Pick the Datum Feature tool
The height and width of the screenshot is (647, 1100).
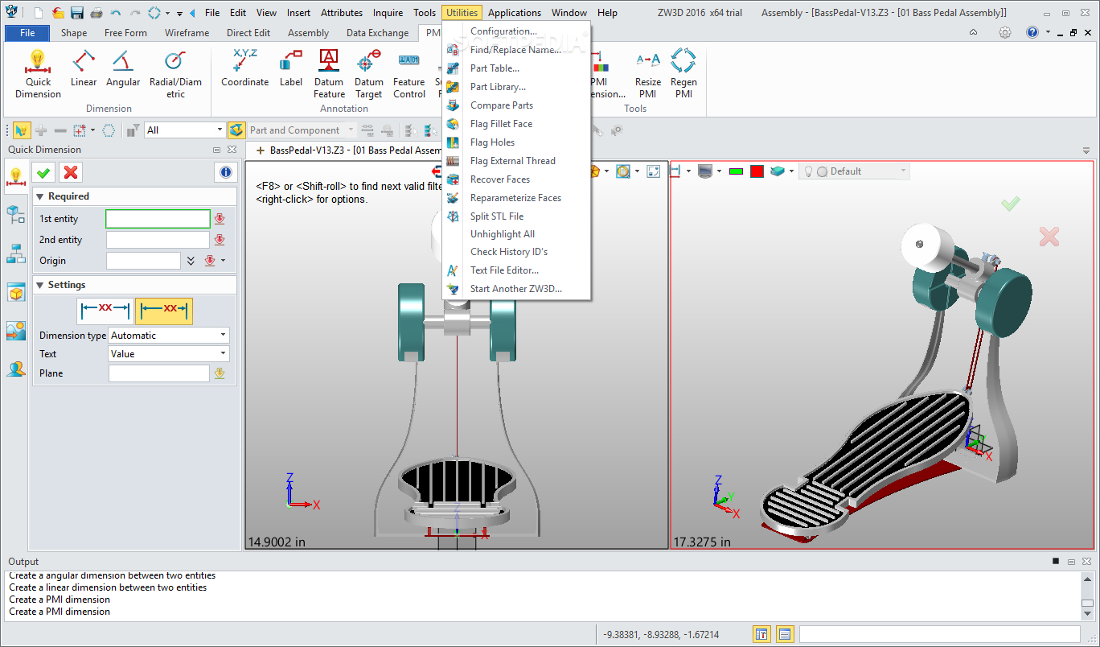pyautogui.click(x=329, y=73)
